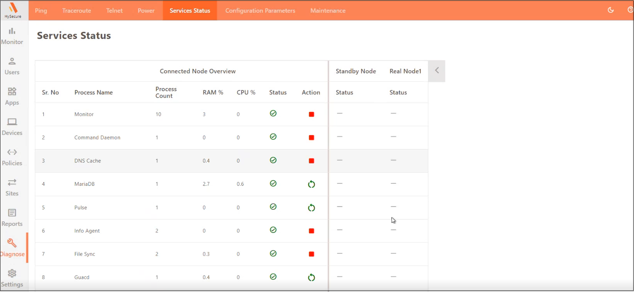This screenshot has height=292, width=634.
Task: Open the Configuration Parameters tab
Action: 260,10
